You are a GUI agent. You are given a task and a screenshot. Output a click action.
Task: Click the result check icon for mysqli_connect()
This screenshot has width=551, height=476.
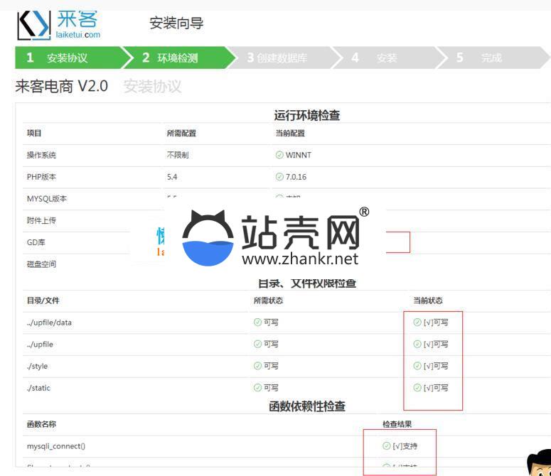pos(387,446)
